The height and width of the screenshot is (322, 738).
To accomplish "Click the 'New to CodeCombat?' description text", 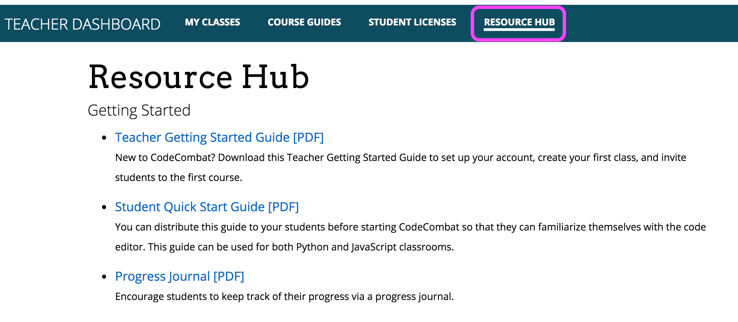I will coord(400,158).
